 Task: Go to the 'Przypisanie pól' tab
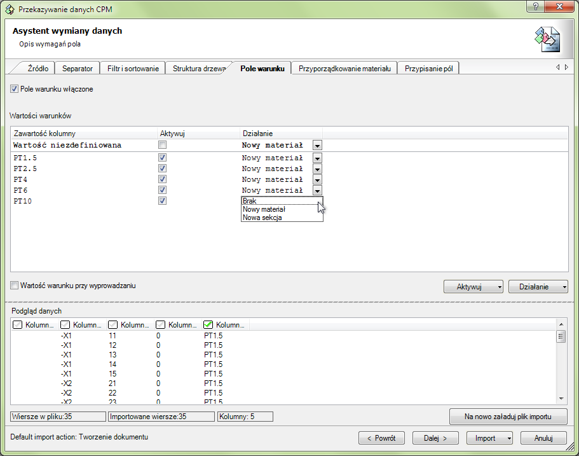pyautogui.click(x=428, y=68)
